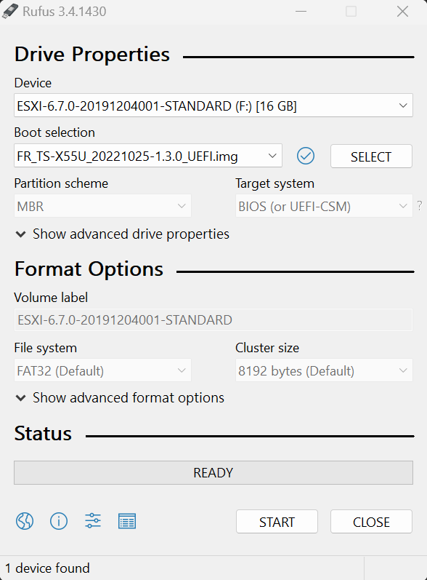Open the Cluster size dropdown
427x580 pixels.
[x=324, y=370]
